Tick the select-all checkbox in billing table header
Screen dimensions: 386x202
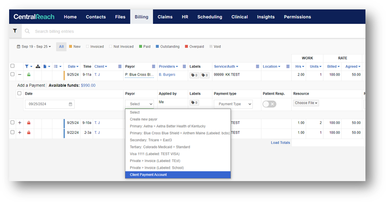pos(13,66)
